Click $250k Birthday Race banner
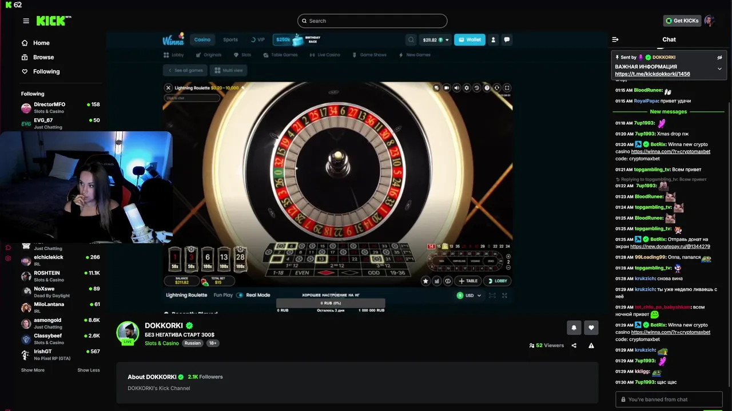This screenshot has height=411, width=732. coord(297,39)
